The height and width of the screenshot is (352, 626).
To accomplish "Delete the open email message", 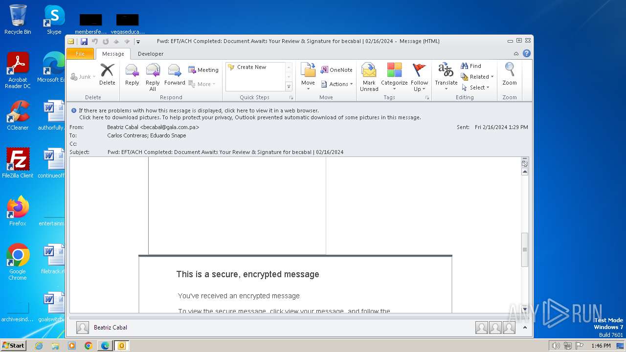I will tap(107, 75).
